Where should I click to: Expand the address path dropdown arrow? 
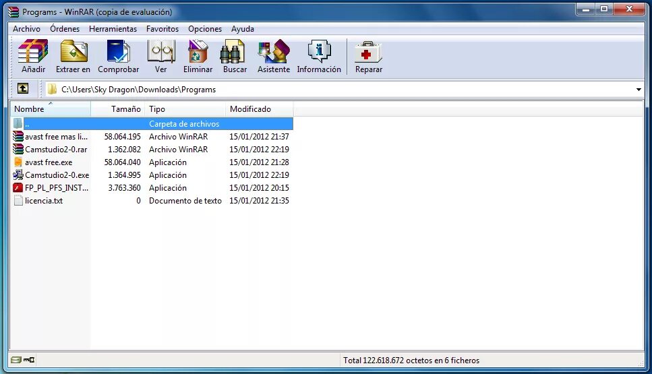[x=639, y=90]
